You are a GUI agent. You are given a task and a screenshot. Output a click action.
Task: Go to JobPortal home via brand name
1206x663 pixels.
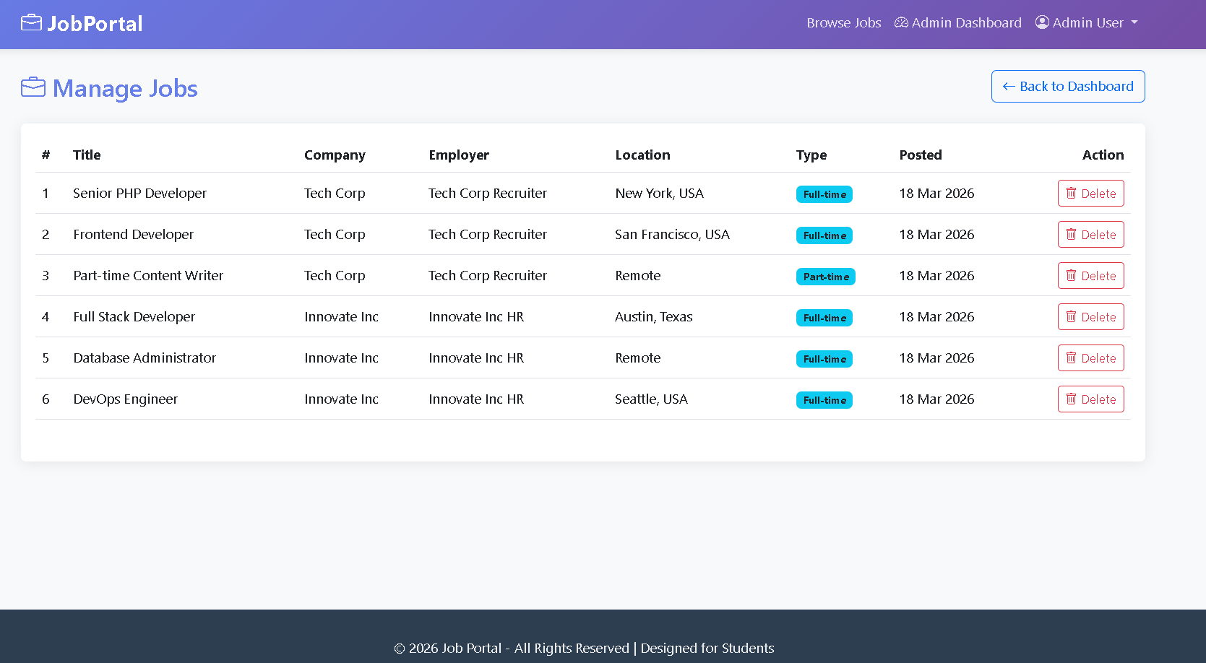(x=95, y=24)
